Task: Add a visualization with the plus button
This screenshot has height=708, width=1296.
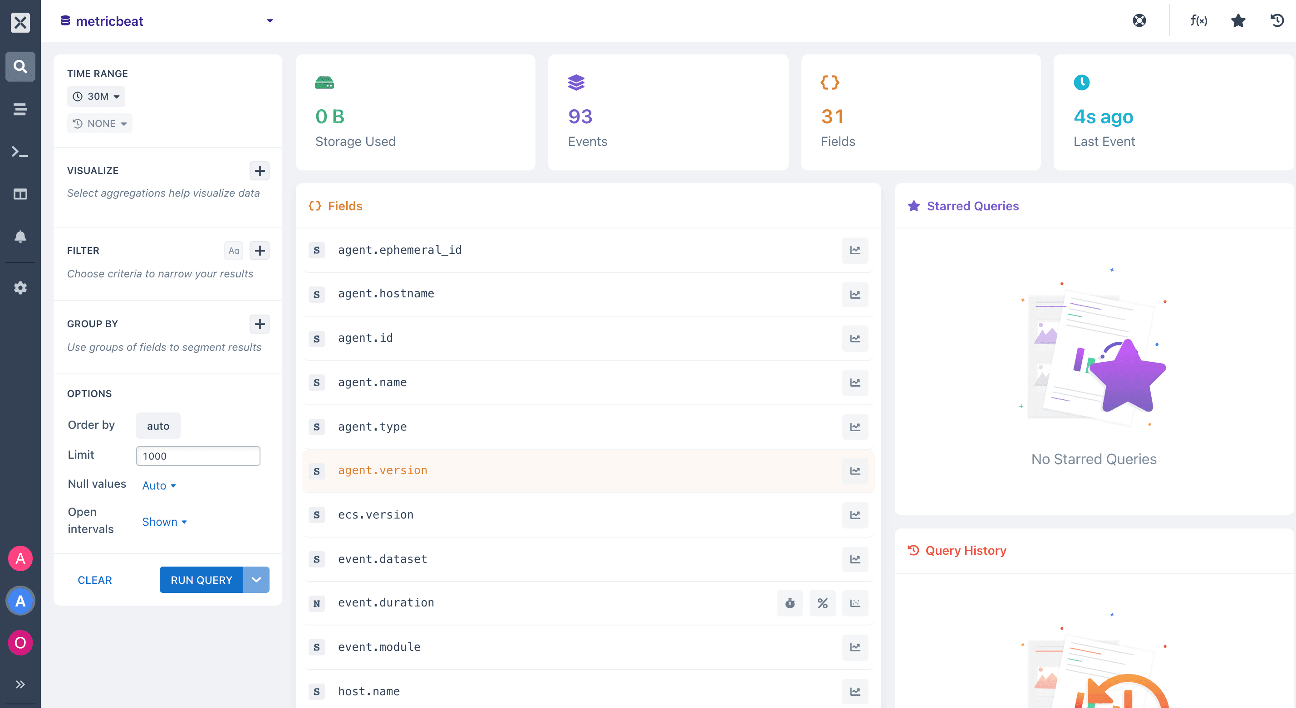Action: tap(260, 171)
